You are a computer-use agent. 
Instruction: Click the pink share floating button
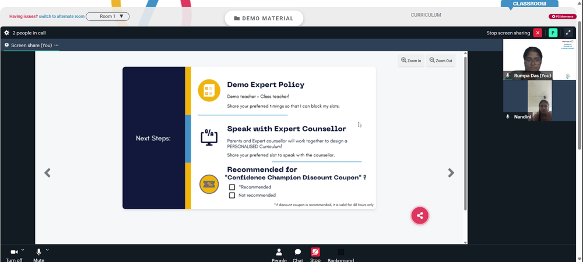420,215
